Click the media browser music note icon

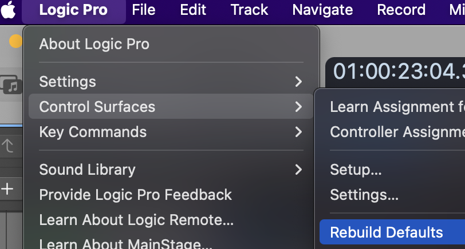tap(11, 85)
